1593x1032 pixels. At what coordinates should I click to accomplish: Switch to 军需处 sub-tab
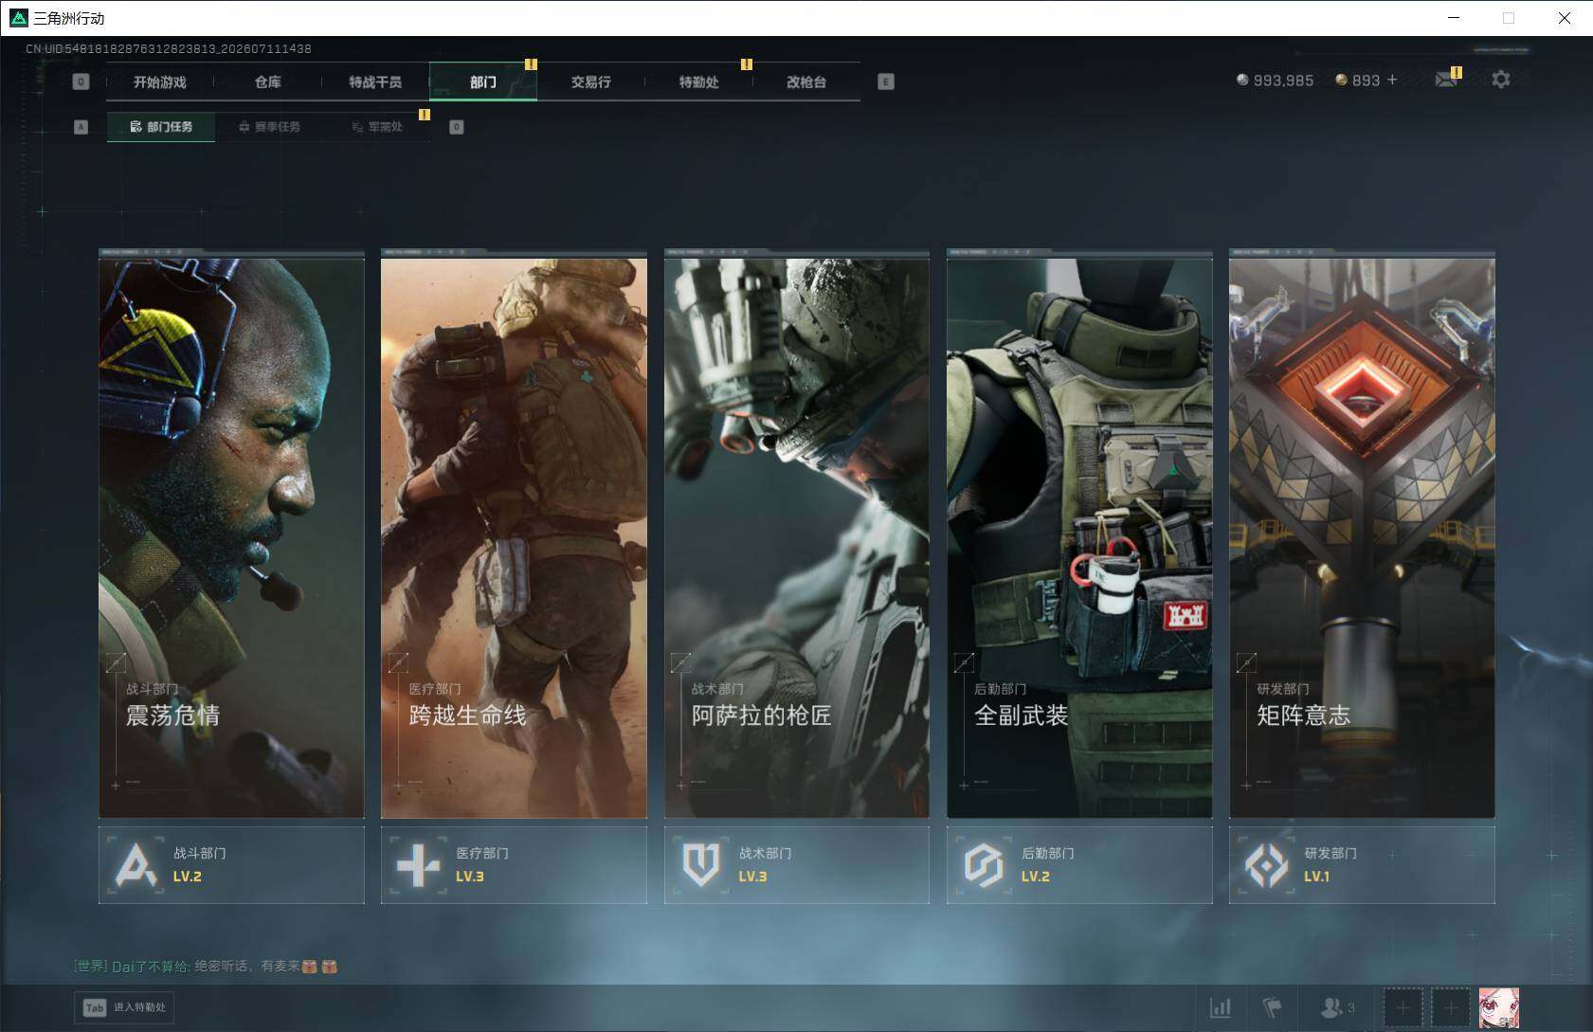click(x=377, y=127)
